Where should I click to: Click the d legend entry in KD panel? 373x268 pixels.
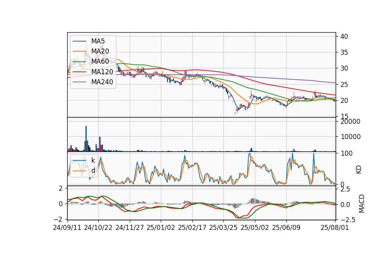(x=93, y=170)
